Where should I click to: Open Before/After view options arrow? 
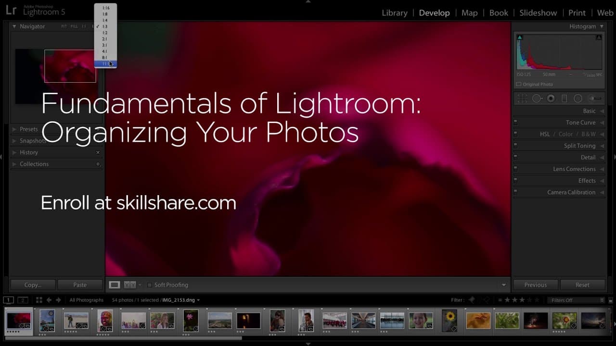coord(140,285)
